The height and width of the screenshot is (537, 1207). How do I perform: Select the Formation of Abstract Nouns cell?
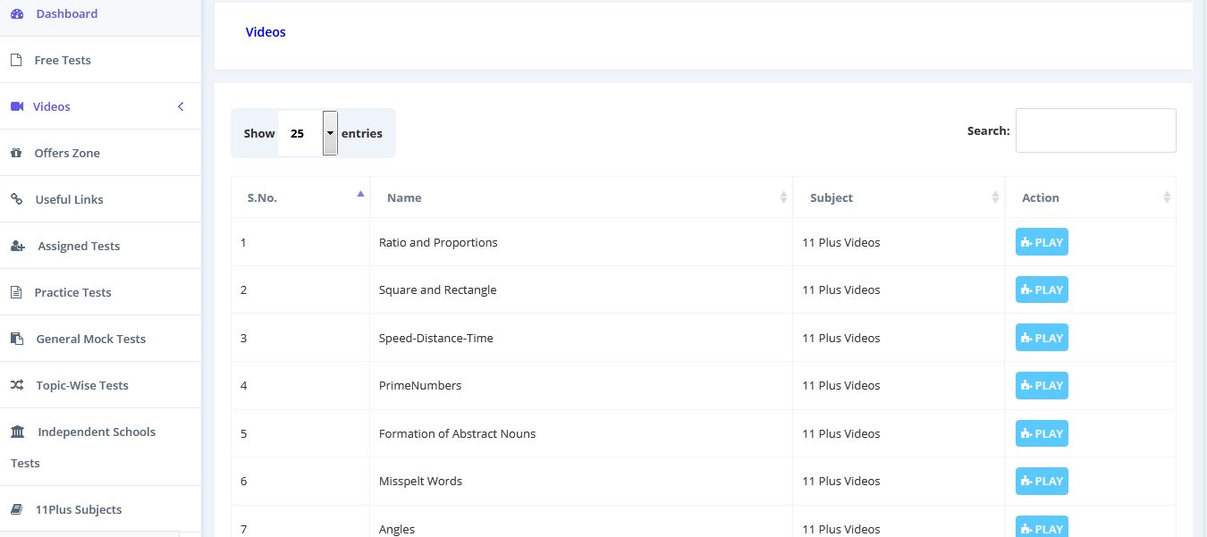click(581, 433)
